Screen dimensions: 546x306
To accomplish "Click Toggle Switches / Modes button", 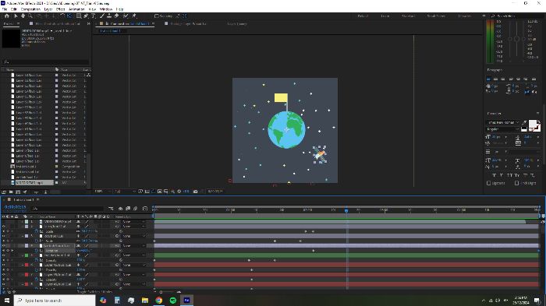I will [94, 292].
